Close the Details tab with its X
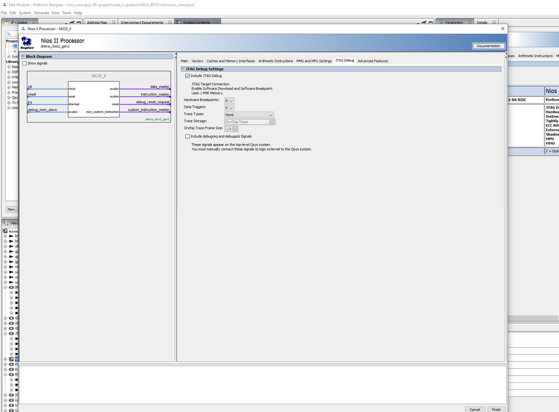Screen dimensions: 559x412 click(x=494, y=22)
